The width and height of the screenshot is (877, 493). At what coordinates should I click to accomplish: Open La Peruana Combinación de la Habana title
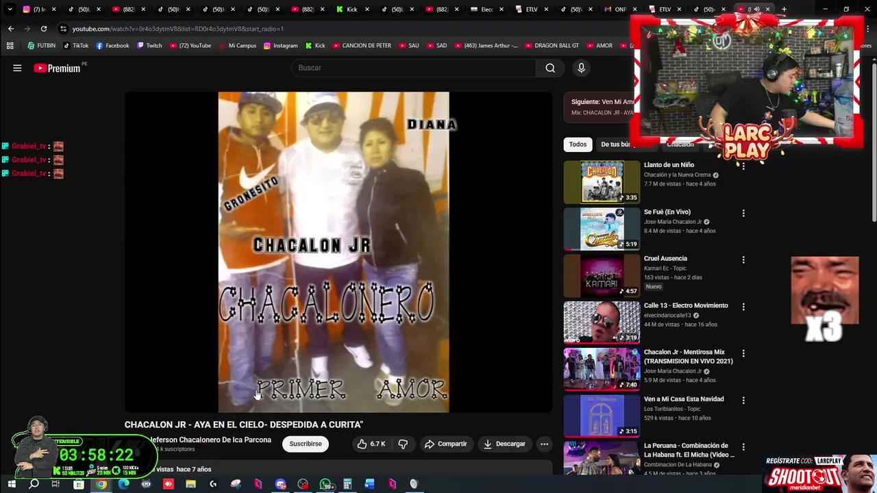(x=689, y=450)
